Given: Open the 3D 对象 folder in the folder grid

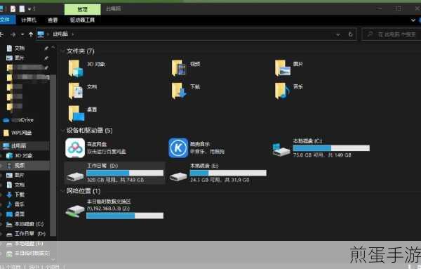Looking at the screenshot, I should 76,68.
